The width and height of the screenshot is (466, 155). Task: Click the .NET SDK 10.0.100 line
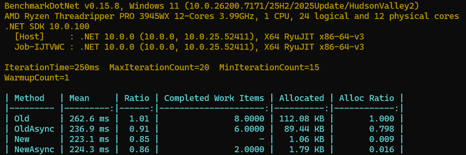[47, 27]
